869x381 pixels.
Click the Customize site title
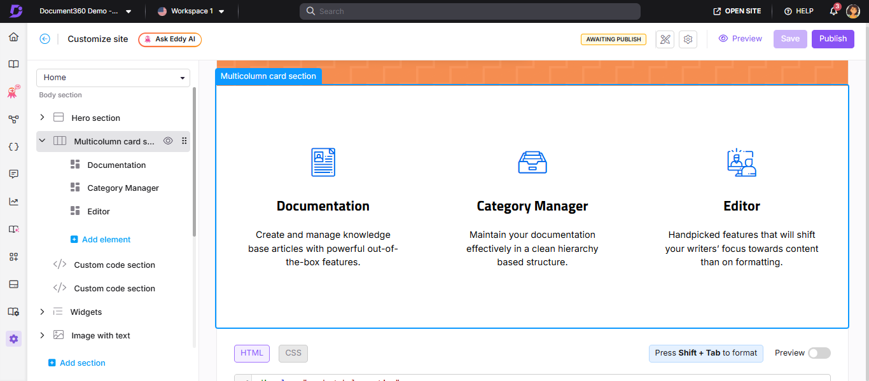click(98, 39)
